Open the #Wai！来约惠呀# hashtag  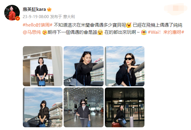[166, 32]
